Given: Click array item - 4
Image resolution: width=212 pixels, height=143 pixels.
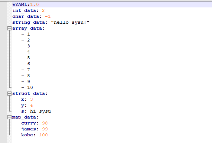Looking at the screenshot, I should [x=26, y=52].
